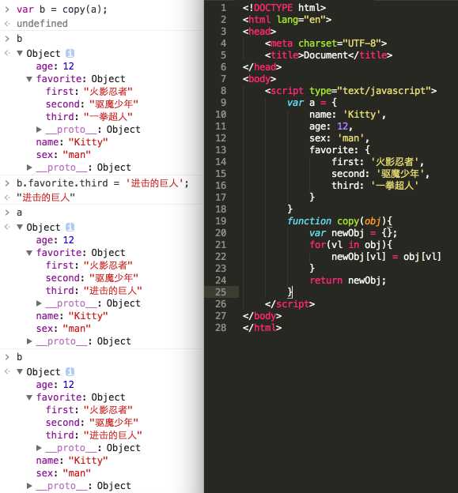Click the '<!DOCTYPE html>' line in the editor
The height and width of the screenshot is (493, 458).
coord(284,8)
